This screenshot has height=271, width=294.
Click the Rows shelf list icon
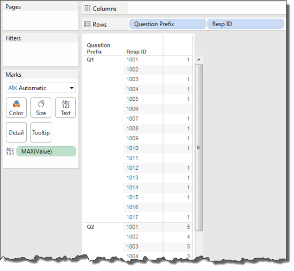pyautogui.click(x=87, y=24)
